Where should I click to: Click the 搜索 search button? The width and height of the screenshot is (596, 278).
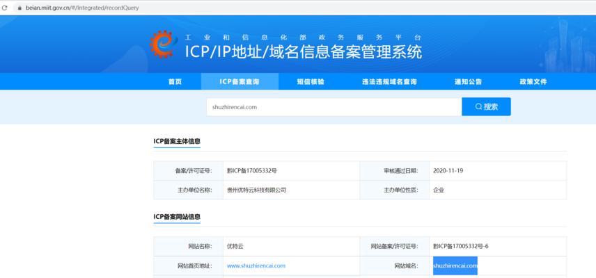pos(486,106)
